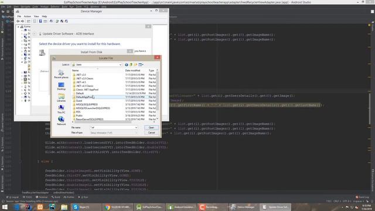Go to last folder visited icon
The height and width of the screenshot is (211, 375).
pos(127,64)
